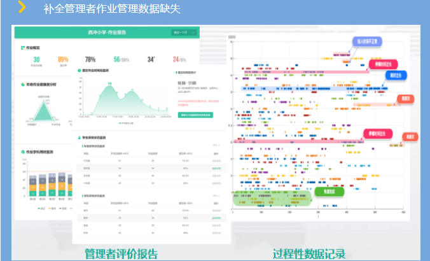Select the orange 89% statistic
The image size is (430, 261).
pyautogui.click(x=63, y=60)
